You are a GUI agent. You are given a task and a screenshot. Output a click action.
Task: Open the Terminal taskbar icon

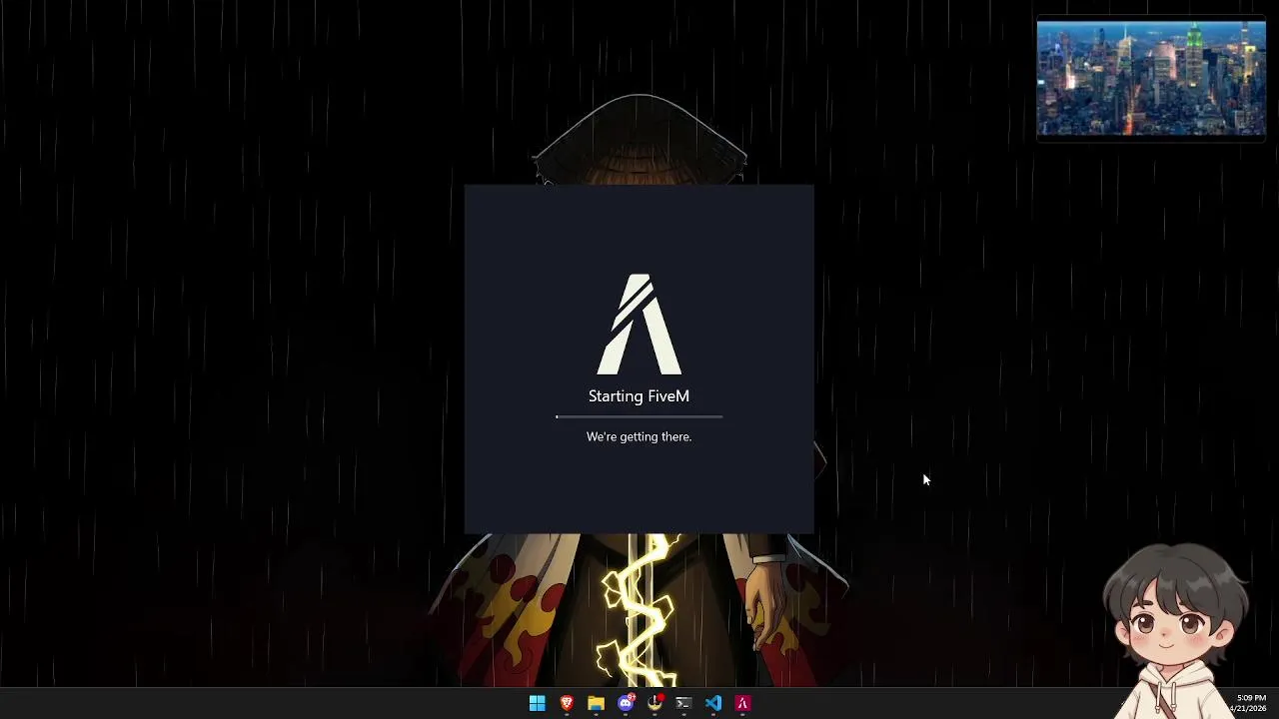pos(683,703)
